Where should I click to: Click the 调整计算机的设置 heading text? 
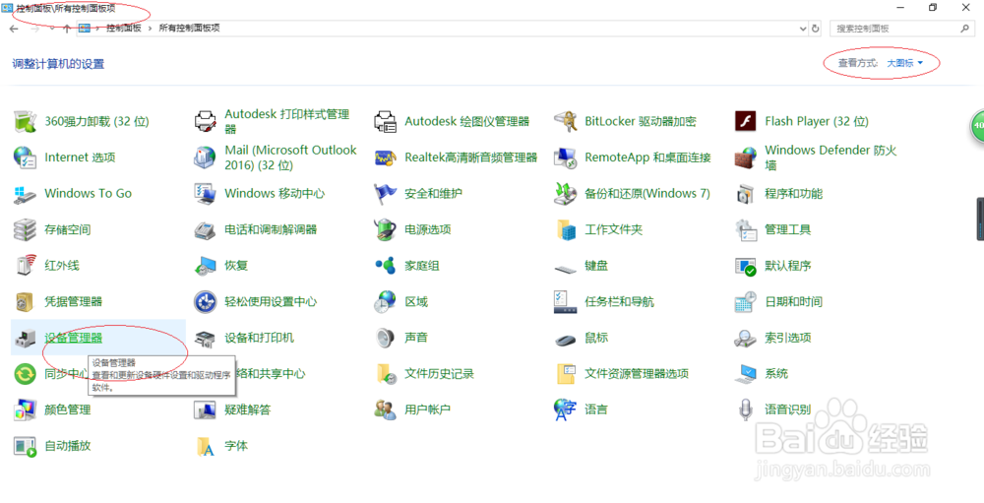pos(58,64)
